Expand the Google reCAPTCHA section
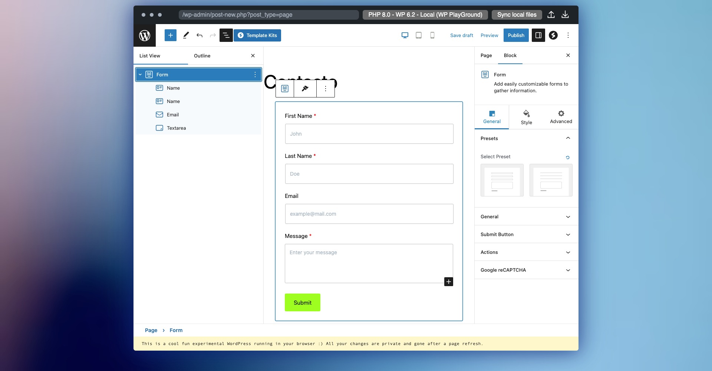This screenshot has height=371, width=712. (x=525, y=270)
